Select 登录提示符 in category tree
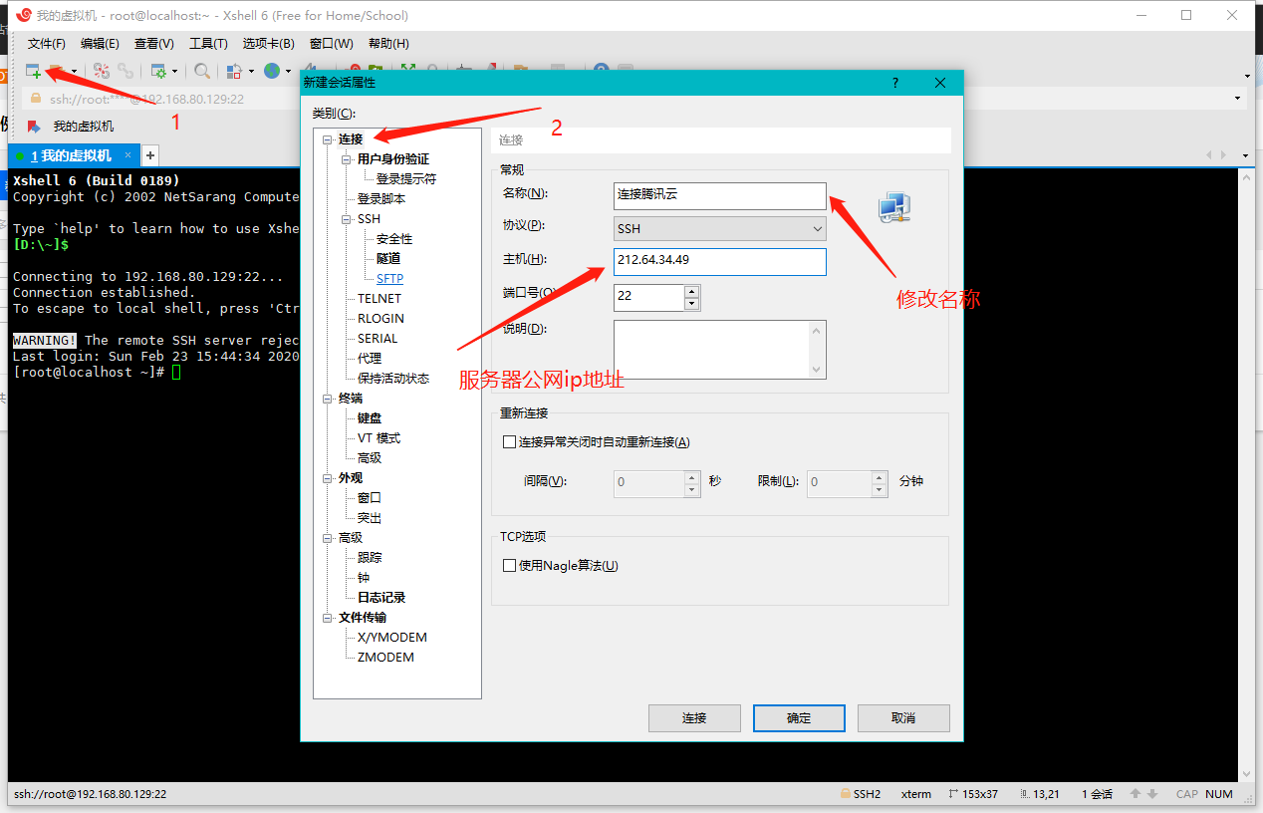The image size is (1263, 813). click(406, 179)
